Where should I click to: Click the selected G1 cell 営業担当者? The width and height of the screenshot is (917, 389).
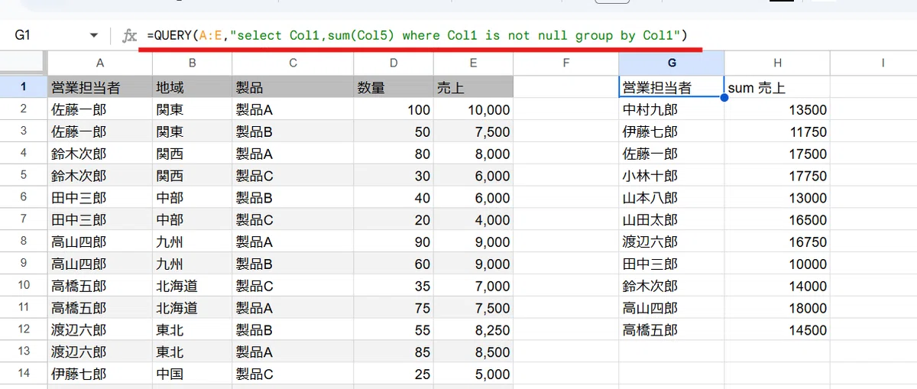[x=671, y=87]
